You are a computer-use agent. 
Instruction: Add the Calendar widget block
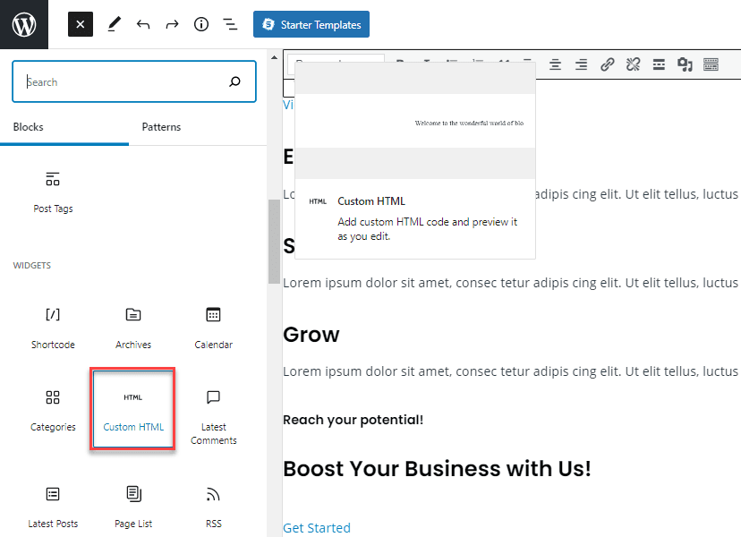click(213, 327)
